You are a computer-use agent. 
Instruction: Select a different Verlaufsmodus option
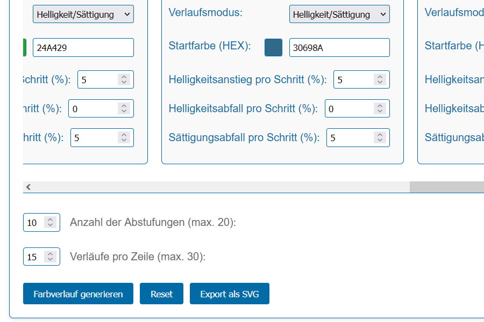coord(339,14)
